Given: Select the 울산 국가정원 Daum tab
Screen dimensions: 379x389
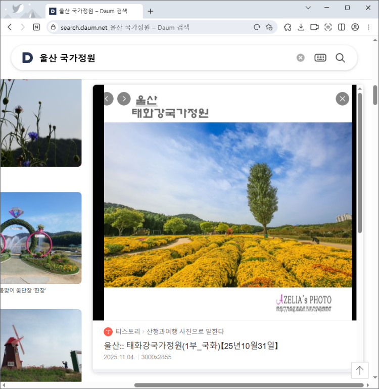Looking at the screenshot, I should (92, 11).
